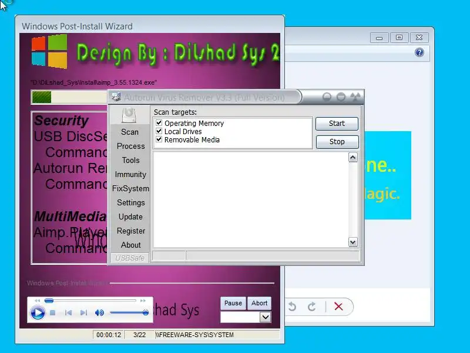Stop media player playback
This screenshot has height=353, width=470.
coord(52,313)
